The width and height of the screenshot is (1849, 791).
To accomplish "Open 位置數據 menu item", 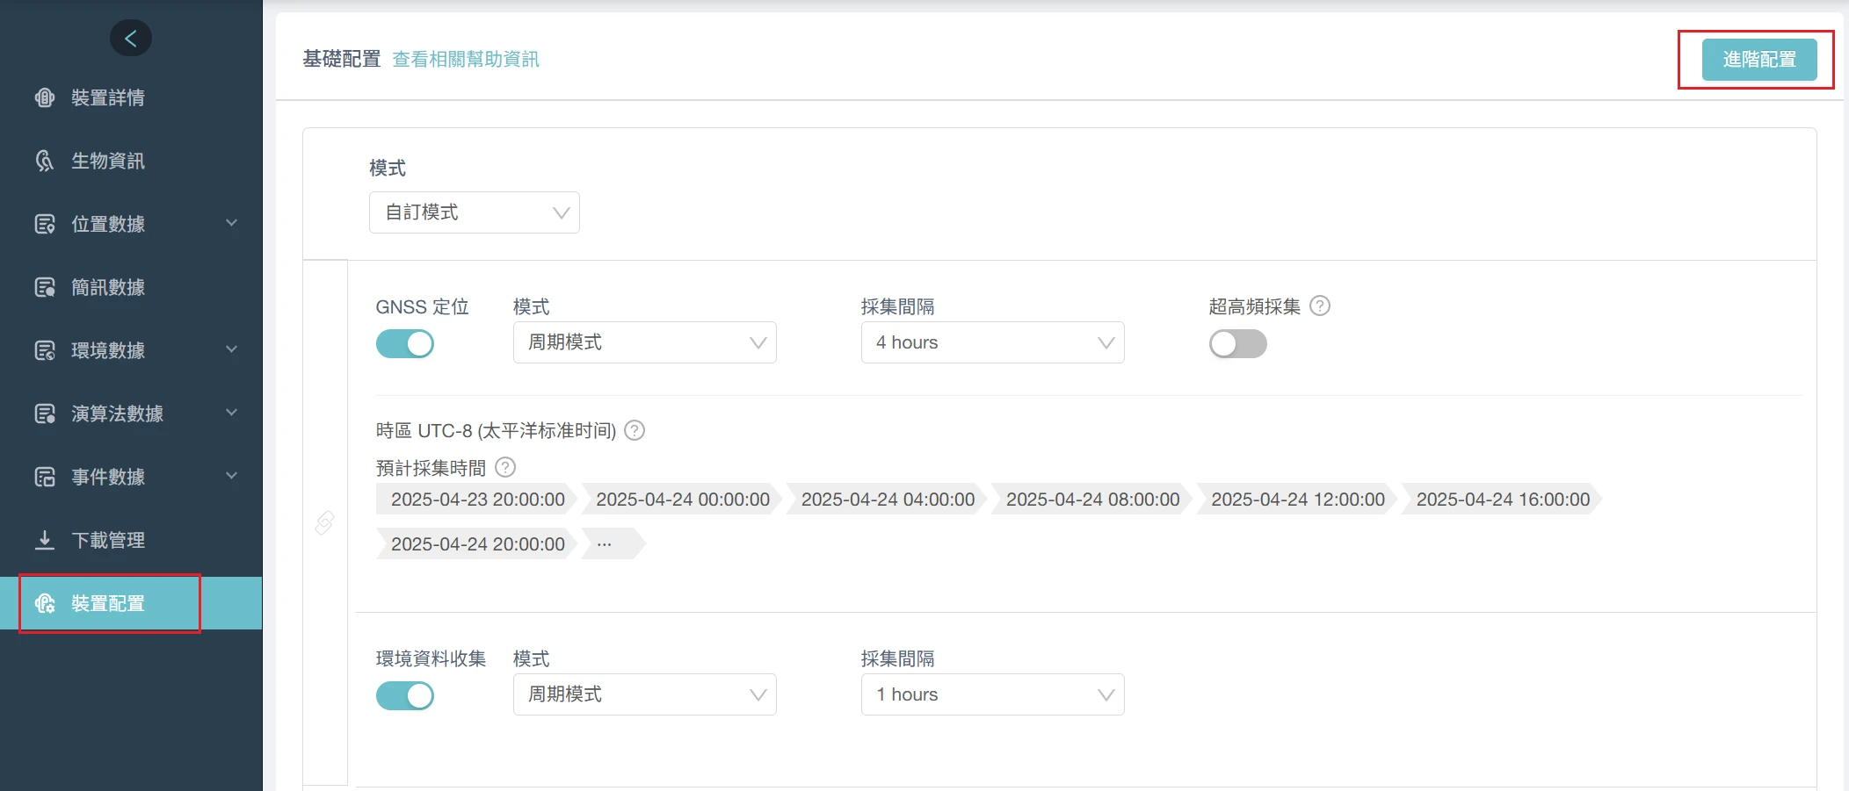I will point(131,224).
